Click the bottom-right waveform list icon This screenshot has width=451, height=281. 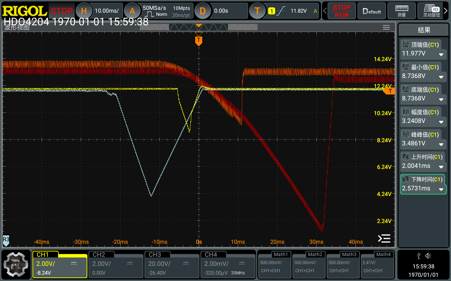[x=384, y=238]
